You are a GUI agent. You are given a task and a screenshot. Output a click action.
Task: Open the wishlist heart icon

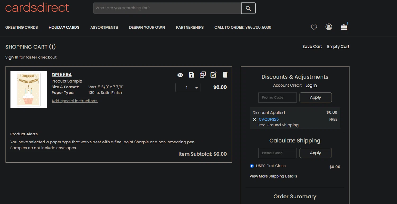click(x=314, y=27)
